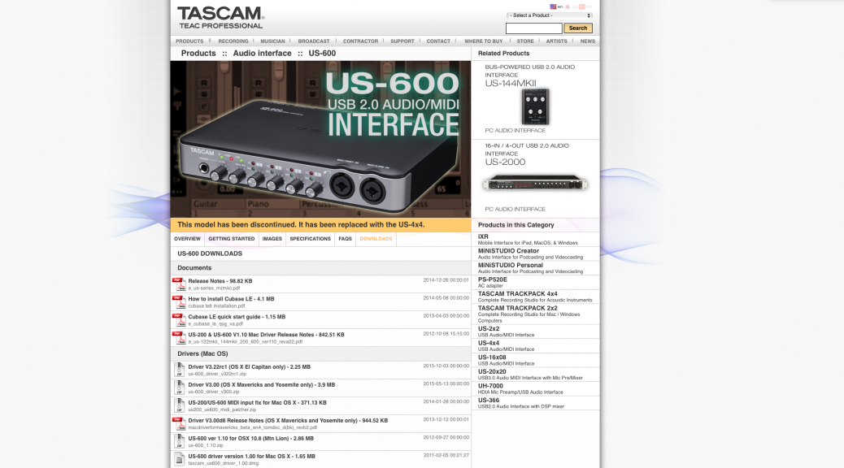This screenshot has width=844, height=468.
Task: Click the ZIP icon for Driver V3.00
Action: tap(179, 388)
